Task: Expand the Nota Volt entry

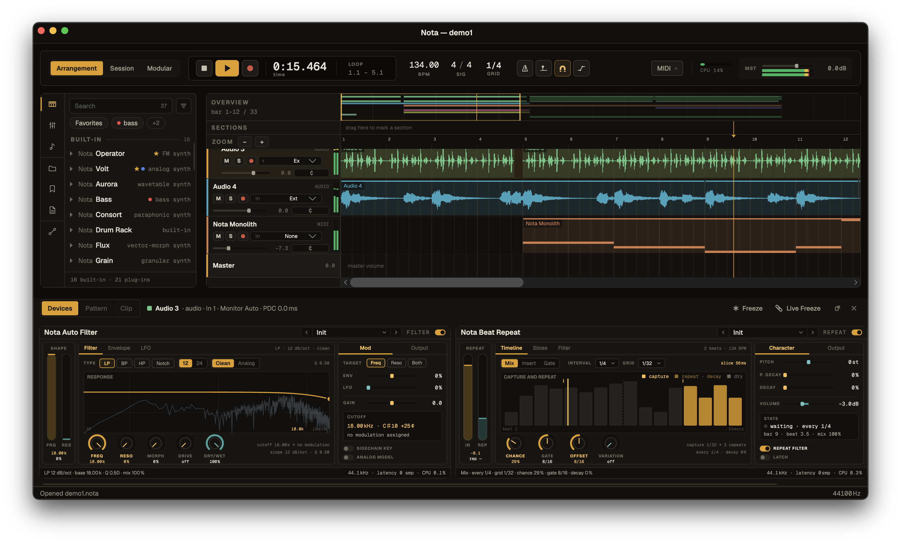Action: [71, 169]
